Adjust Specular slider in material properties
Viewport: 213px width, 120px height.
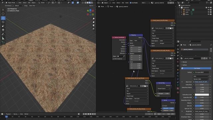pyautogui.click(x=202, y=106)
